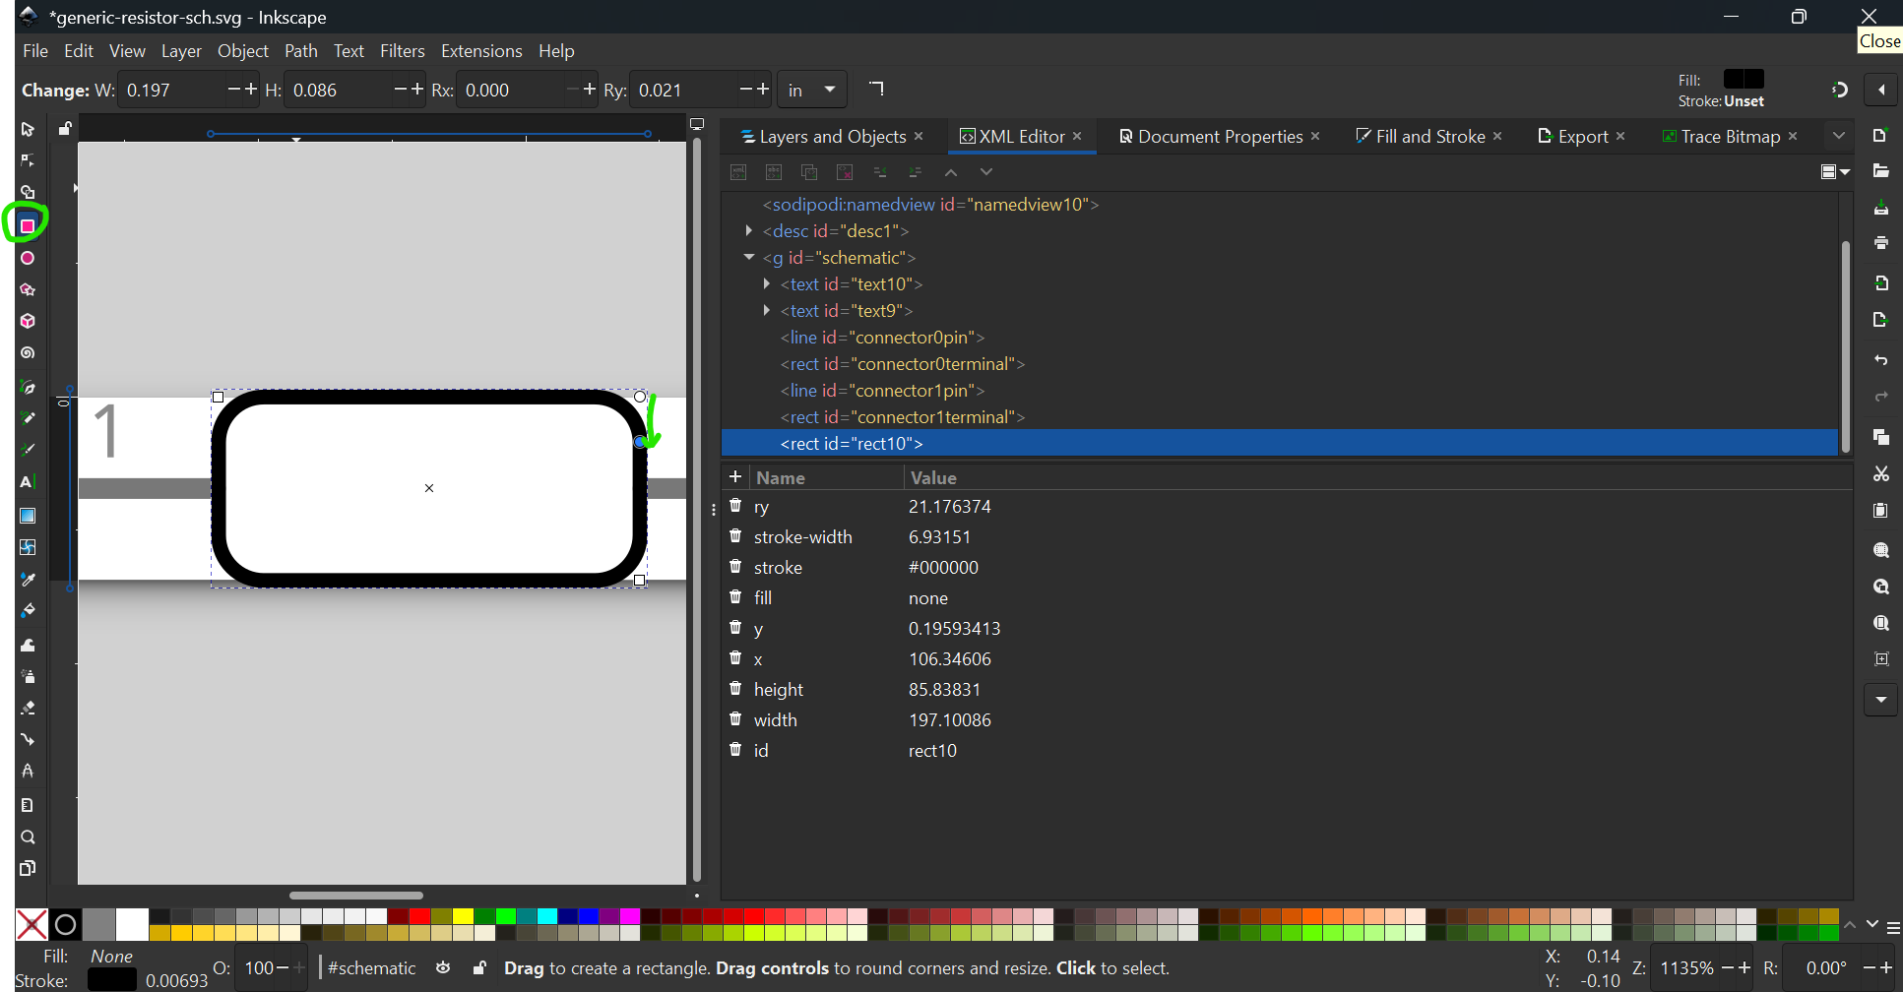Viewport: 1903px width, 992px height.
Task: Open the Extensions menu
Action: [481, 51]
